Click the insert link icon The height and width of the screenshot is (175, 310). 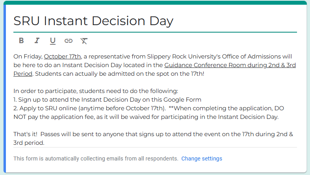pyautogui.click(x=69, y=40)
